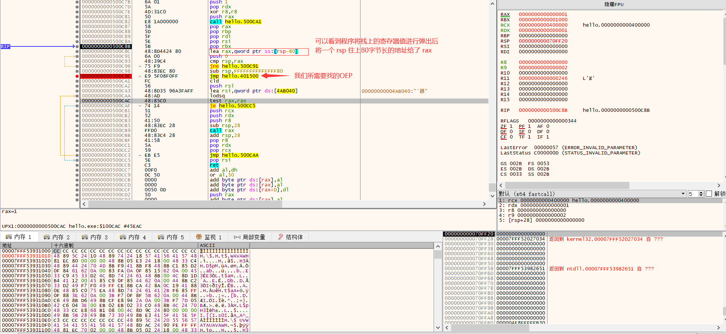Click the 隐藏FPU button above registers
The height and width of the screenshot is (334, 726).
tap(614, 5)
